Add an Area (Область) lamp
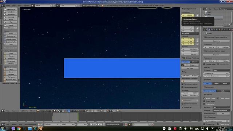 [10, 64]
